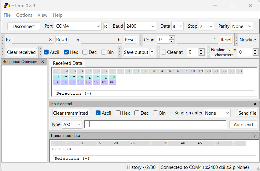Click the Send file button
260x171 pixels.
[247, 113]
